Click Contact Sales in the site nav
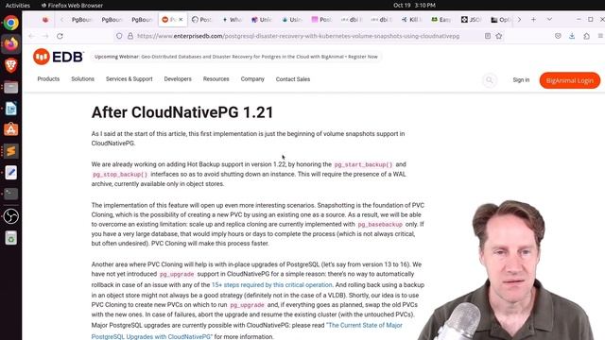Image resolution: width=605 pixels, height=340 pixels. click(293, 79)
